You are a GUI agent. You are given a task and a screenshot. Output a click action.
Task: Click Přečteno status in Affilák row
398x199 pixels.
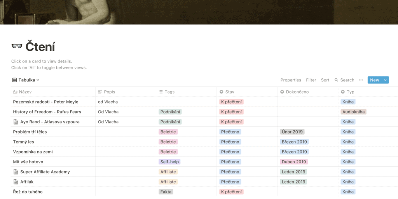(x=230, y=182)
